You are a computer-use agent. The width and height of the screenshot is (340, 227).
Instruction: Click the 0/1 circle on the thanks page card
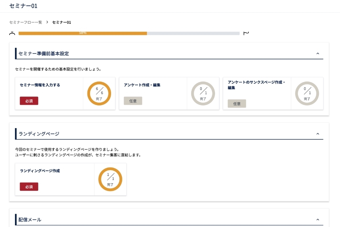pos(307,94)
